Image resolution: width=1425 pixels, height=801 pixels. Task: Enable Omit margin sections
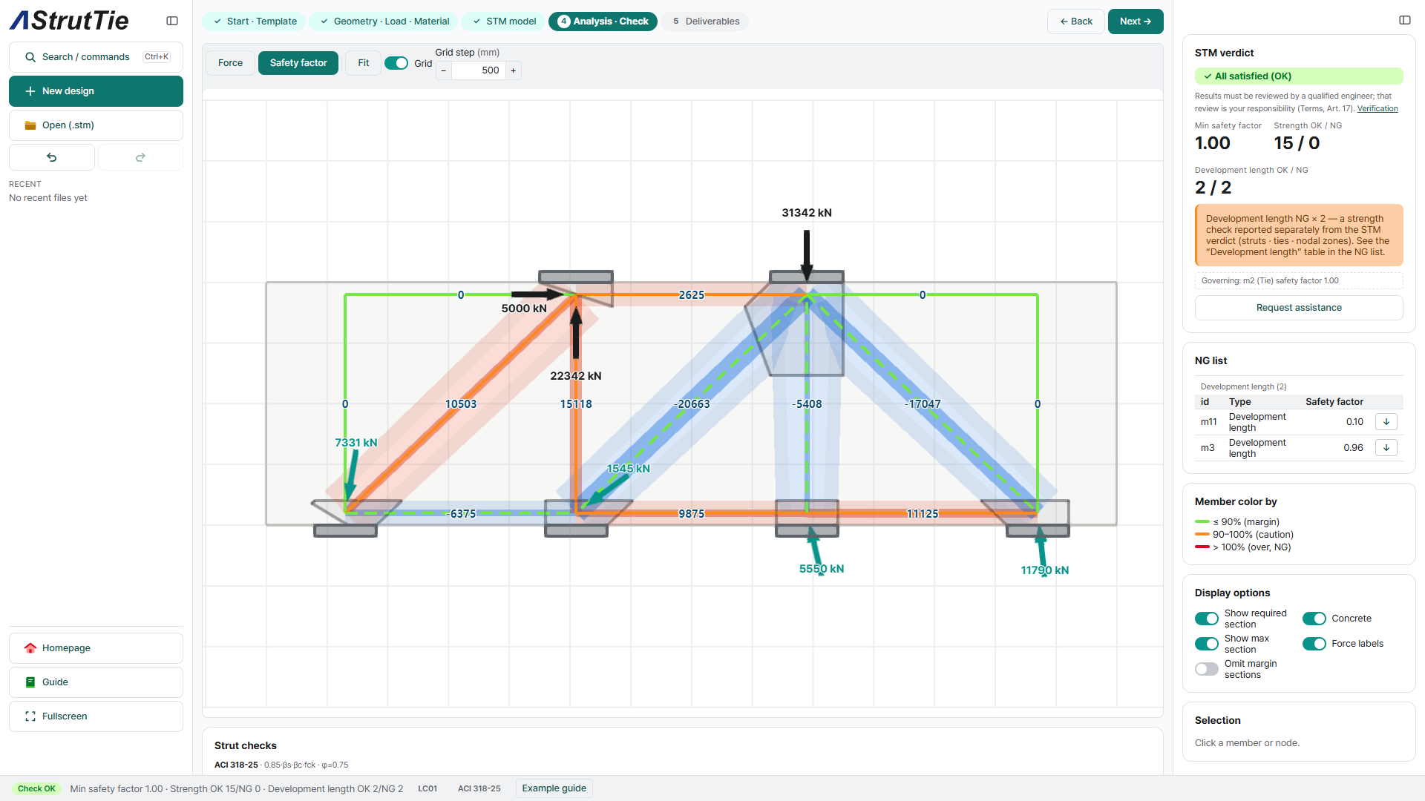(x=1207, y=669)
